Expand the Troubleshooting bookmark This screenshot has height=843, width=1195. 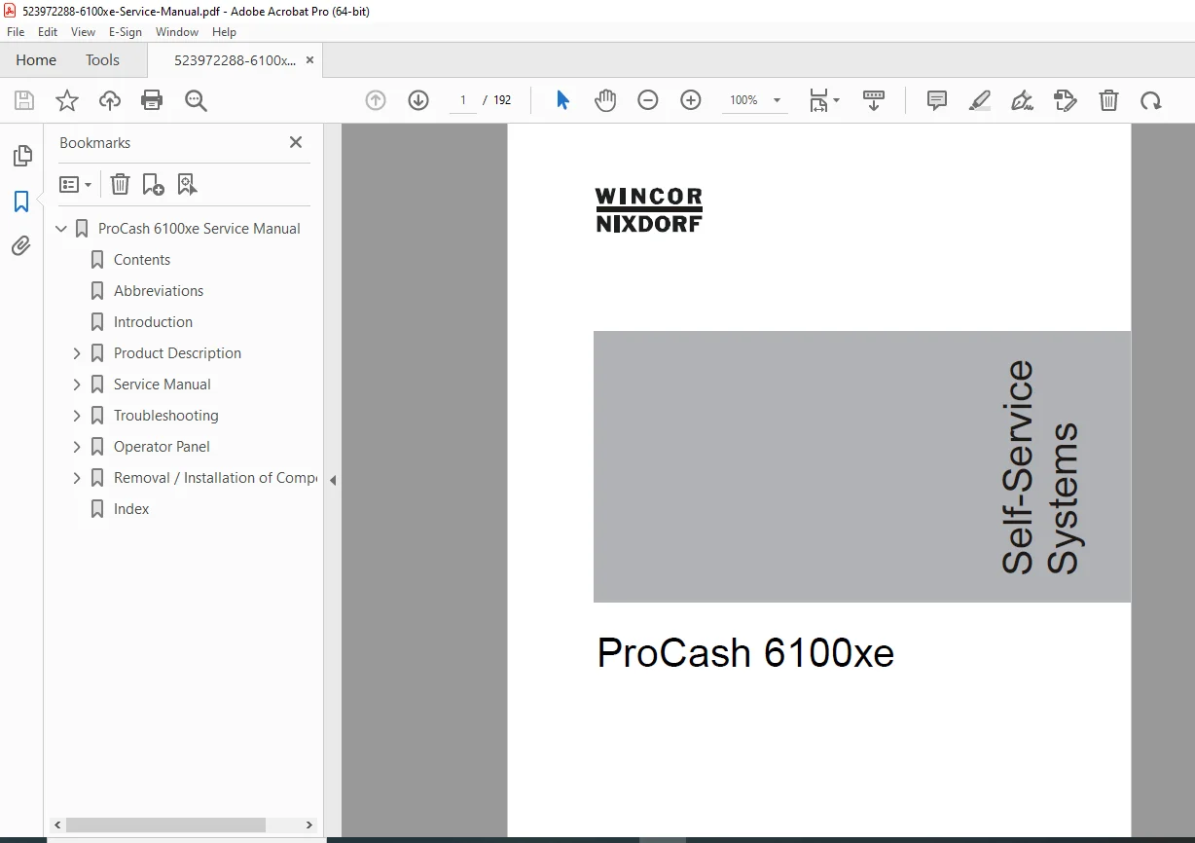coord(77,416)
